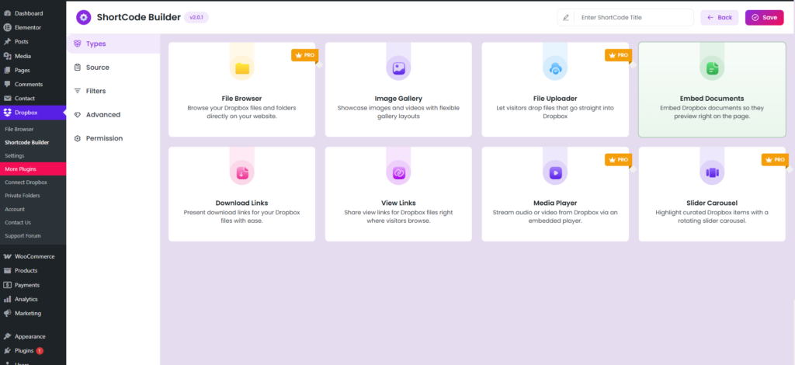Click the PRO badge on Media Player
This screenshot has height=365, width=795.
(619, 159)
